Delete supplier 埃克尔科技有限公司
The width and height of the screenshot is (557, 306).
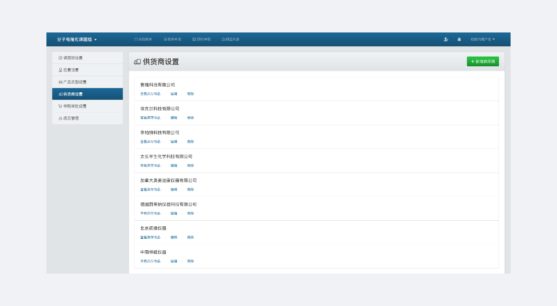click(190, 118)
